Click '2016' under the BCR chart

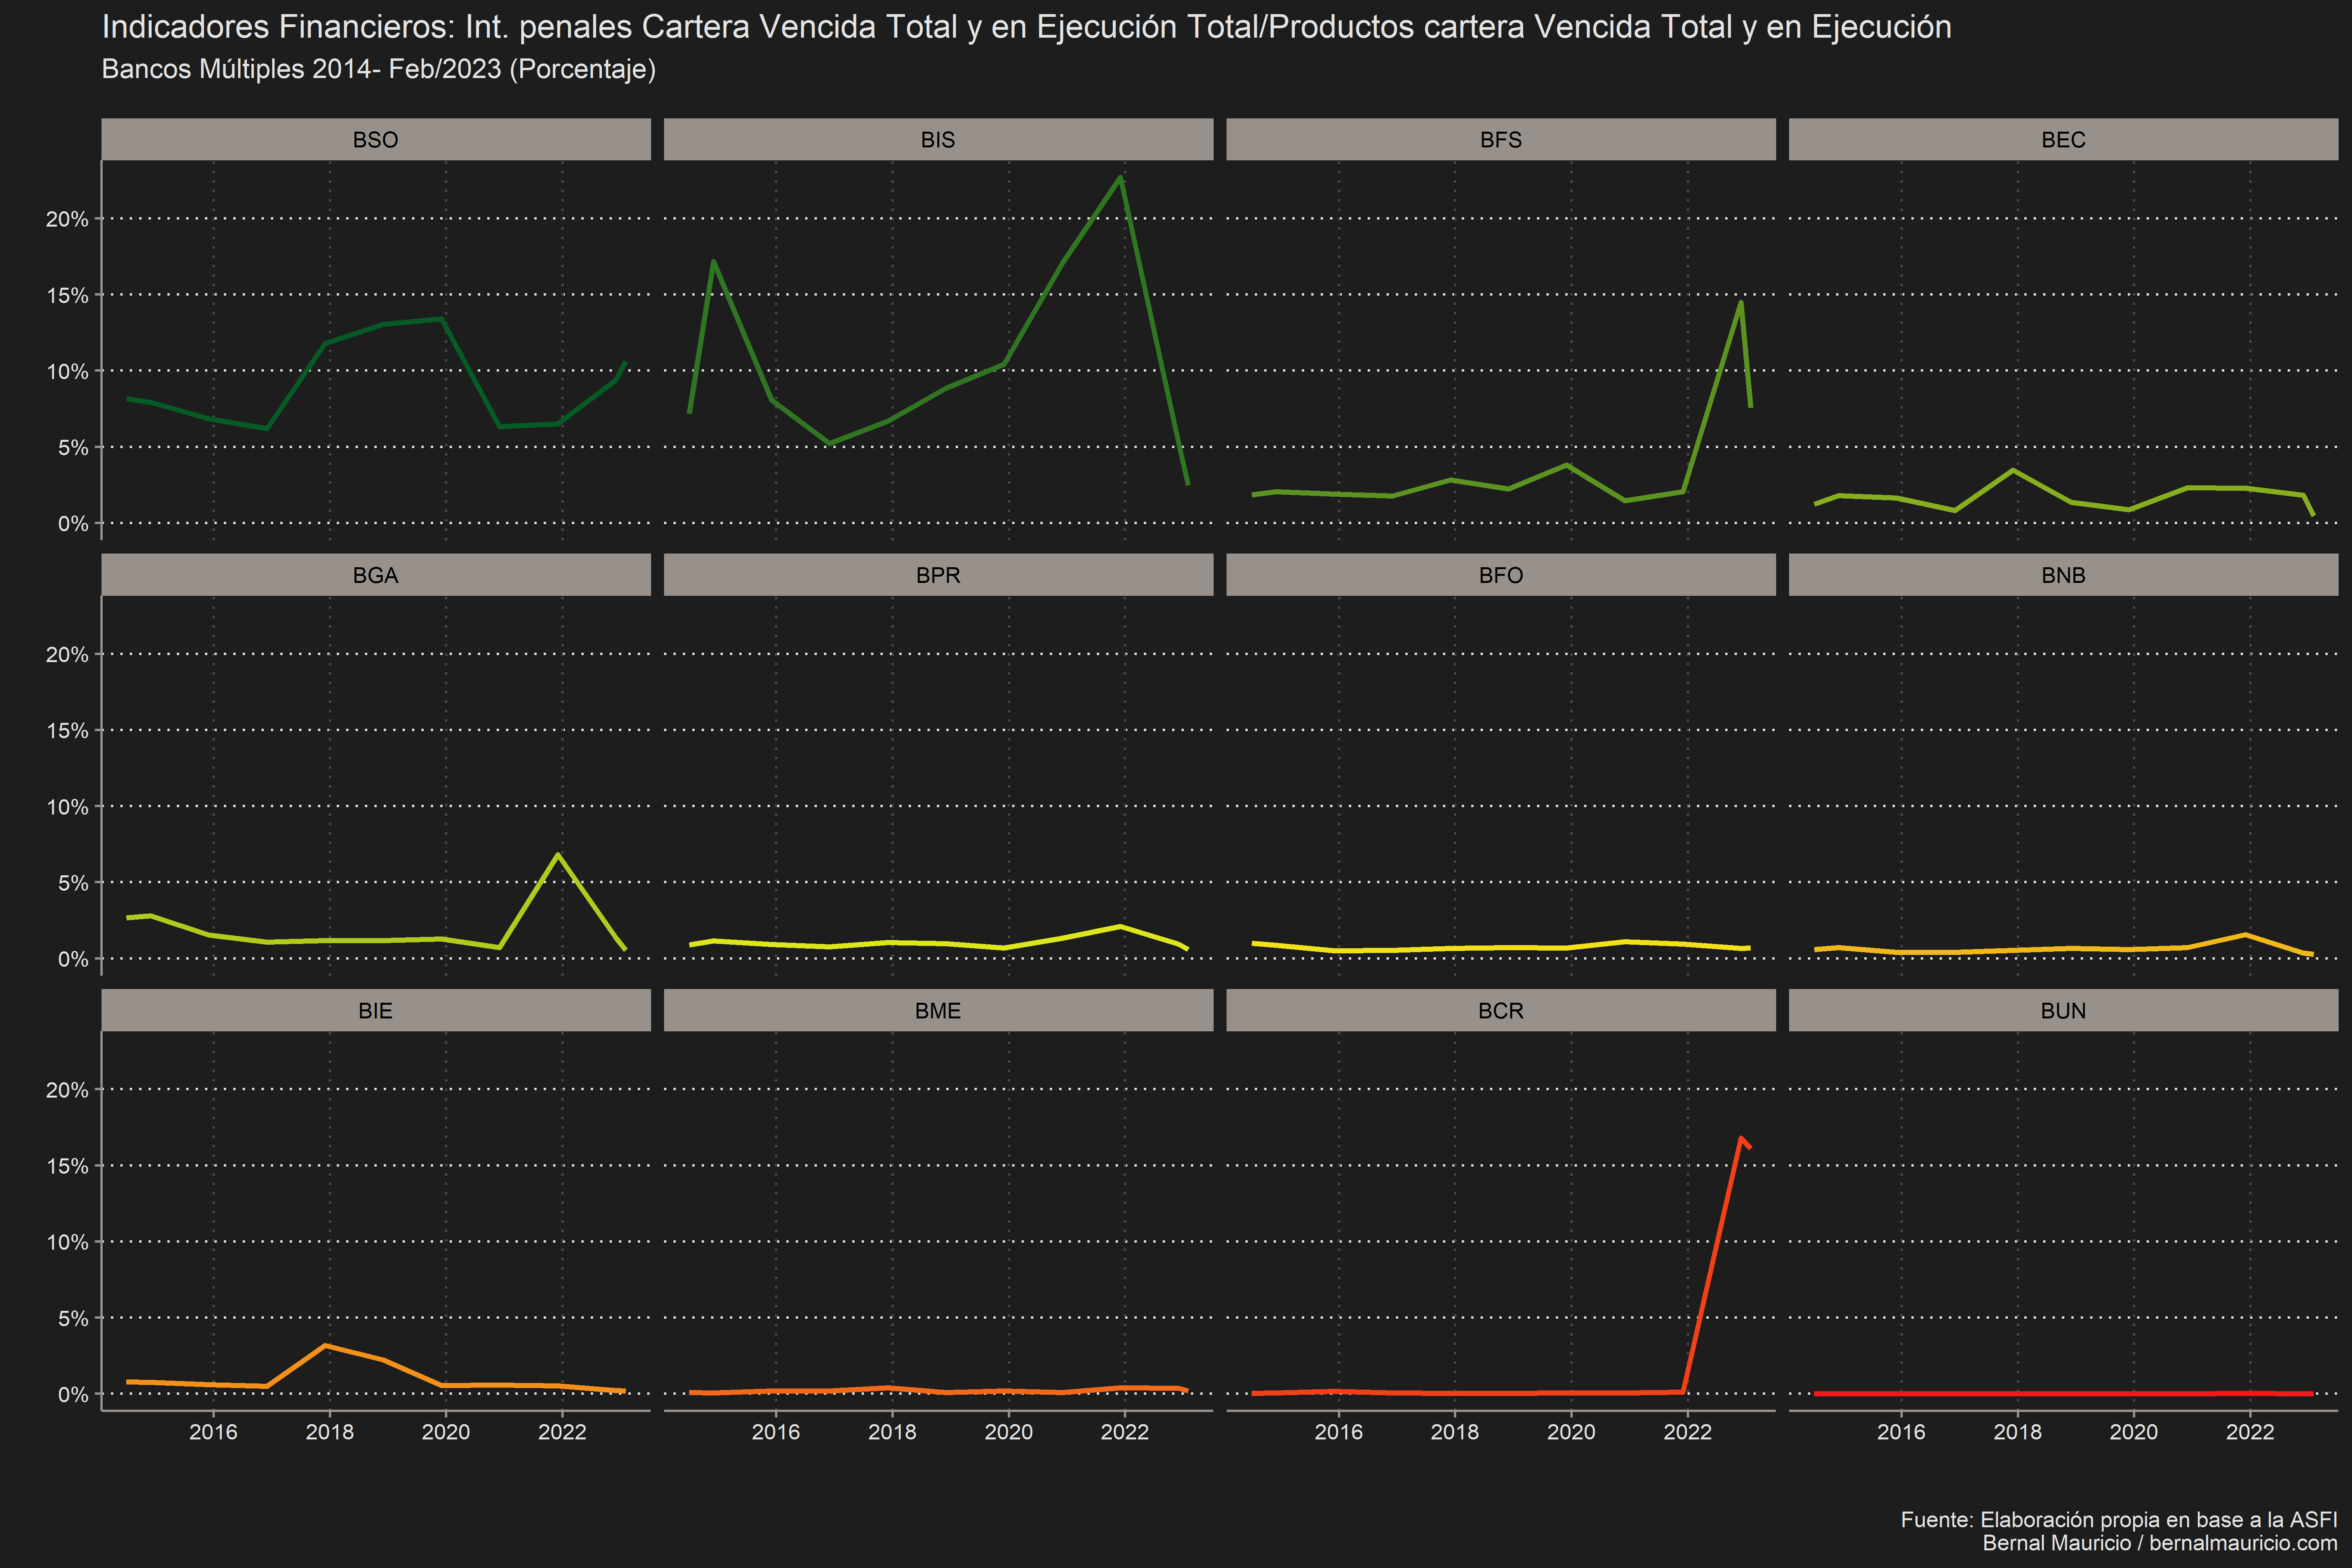[x=1339, y=1432]
